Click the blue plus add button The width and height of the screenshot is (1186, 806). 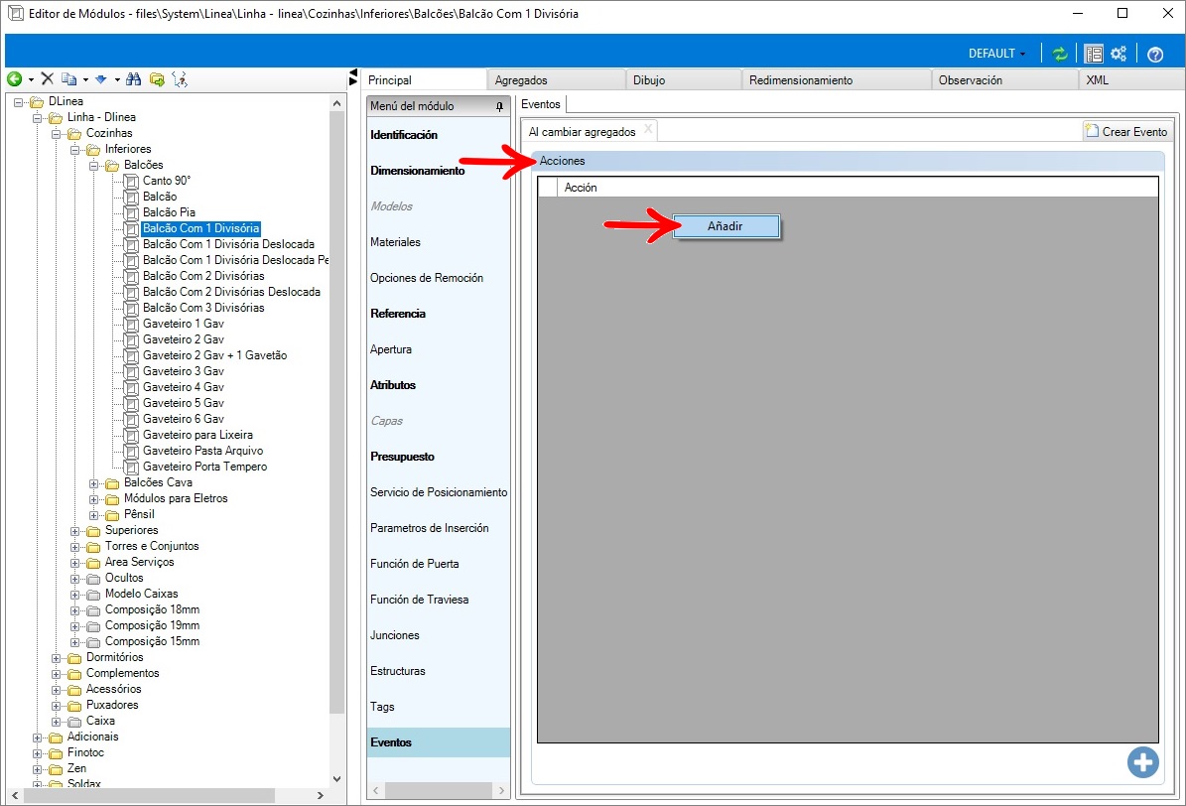[x=1143, y=762]
